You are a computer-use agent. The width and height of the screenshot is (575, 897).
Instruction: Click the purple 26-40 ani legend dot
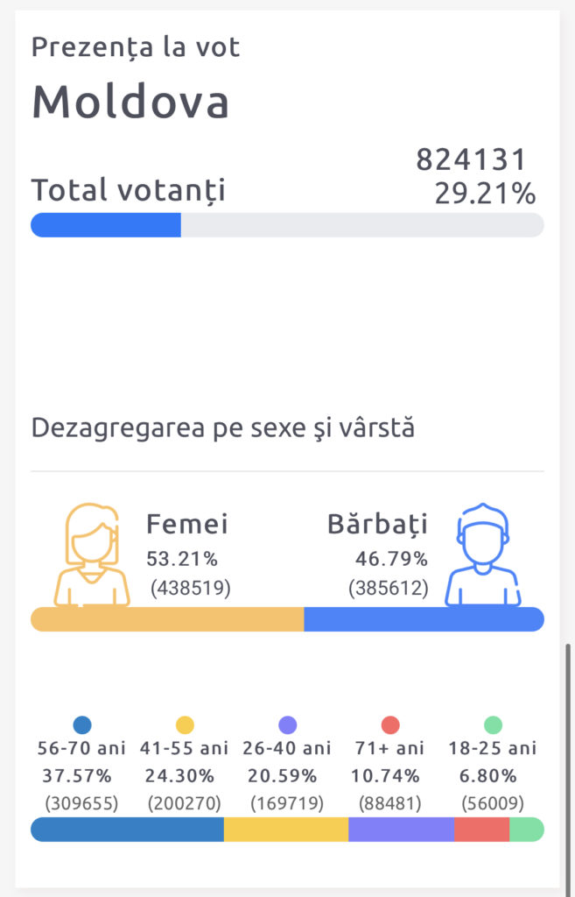[287, 725]
